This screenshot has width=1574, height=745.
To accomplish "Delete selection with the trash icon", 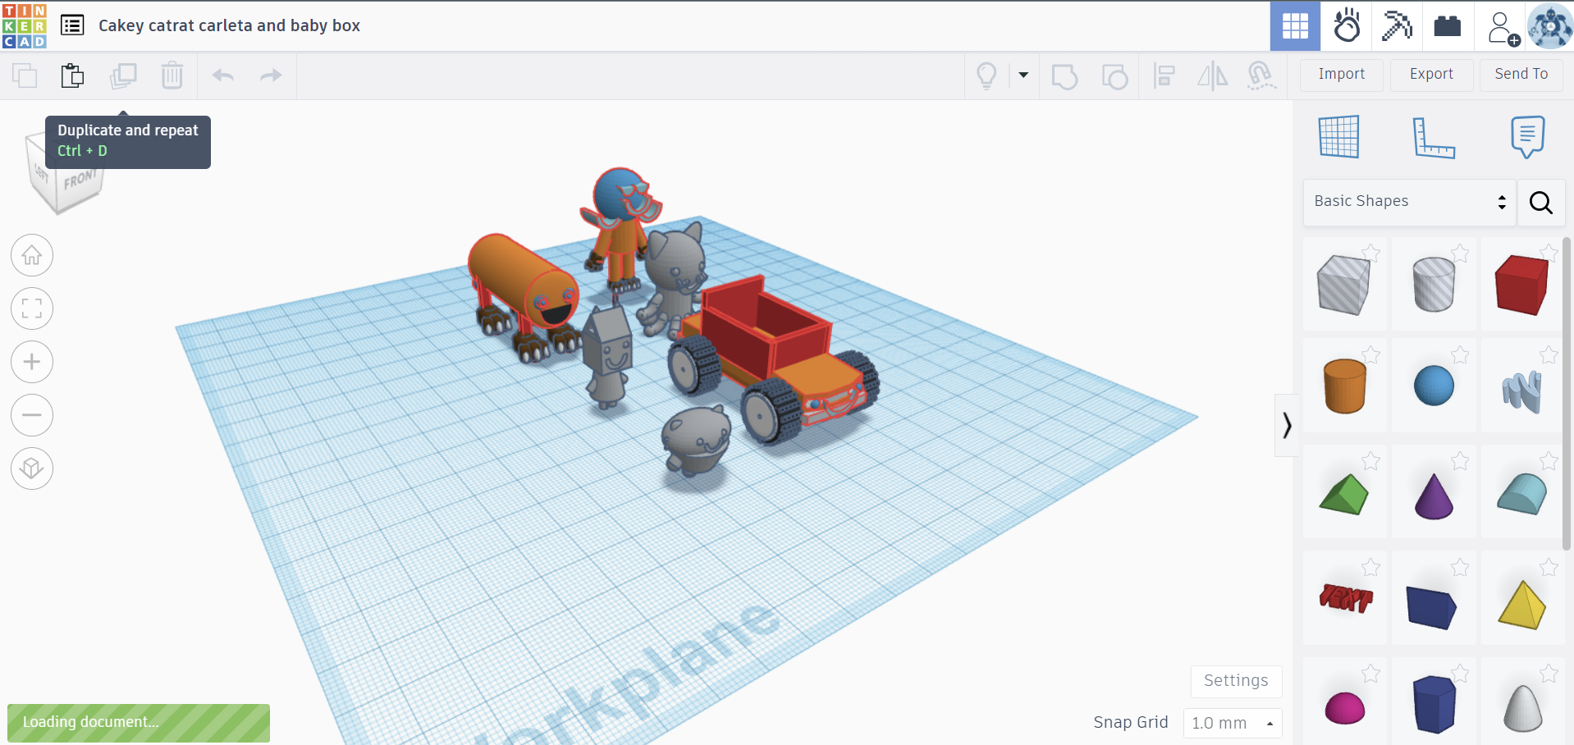I will [172, 75].
